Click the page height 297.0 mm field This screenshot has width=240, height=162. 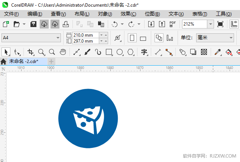point(85,41)
